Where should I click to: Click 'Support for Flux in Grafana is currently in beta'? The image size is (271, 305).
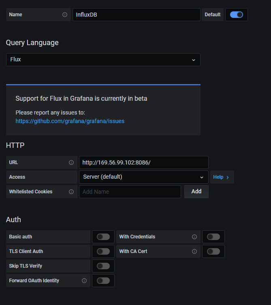coord(81,98)
